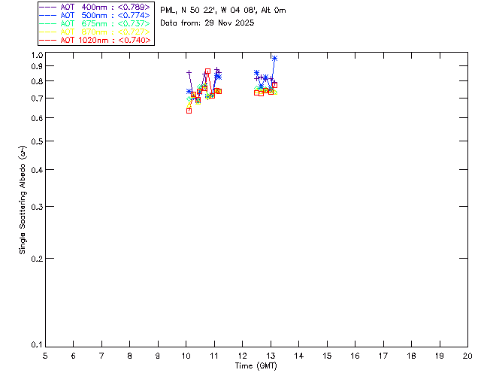Click the x-axis tick label 5
The width and height of the screenshot is (481, 385).
(x=45, y=356)
